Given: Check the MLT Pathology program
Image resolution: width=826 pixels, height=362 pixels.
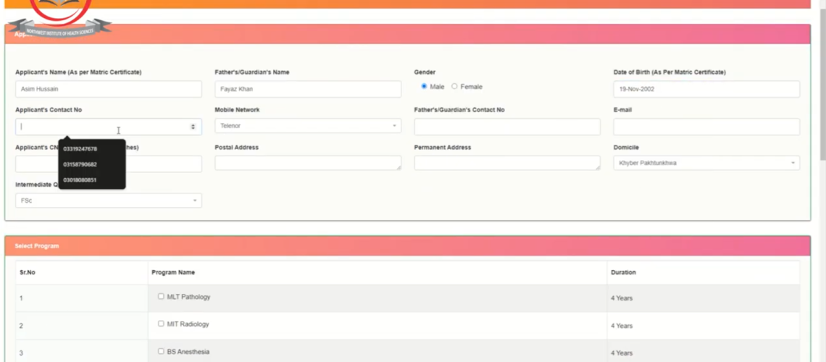Looking at the screenshot, I should pos(161,296).
